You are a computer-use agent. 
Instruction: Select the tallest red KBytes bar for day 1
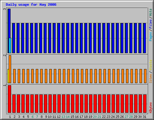click(x=9, y=99)
